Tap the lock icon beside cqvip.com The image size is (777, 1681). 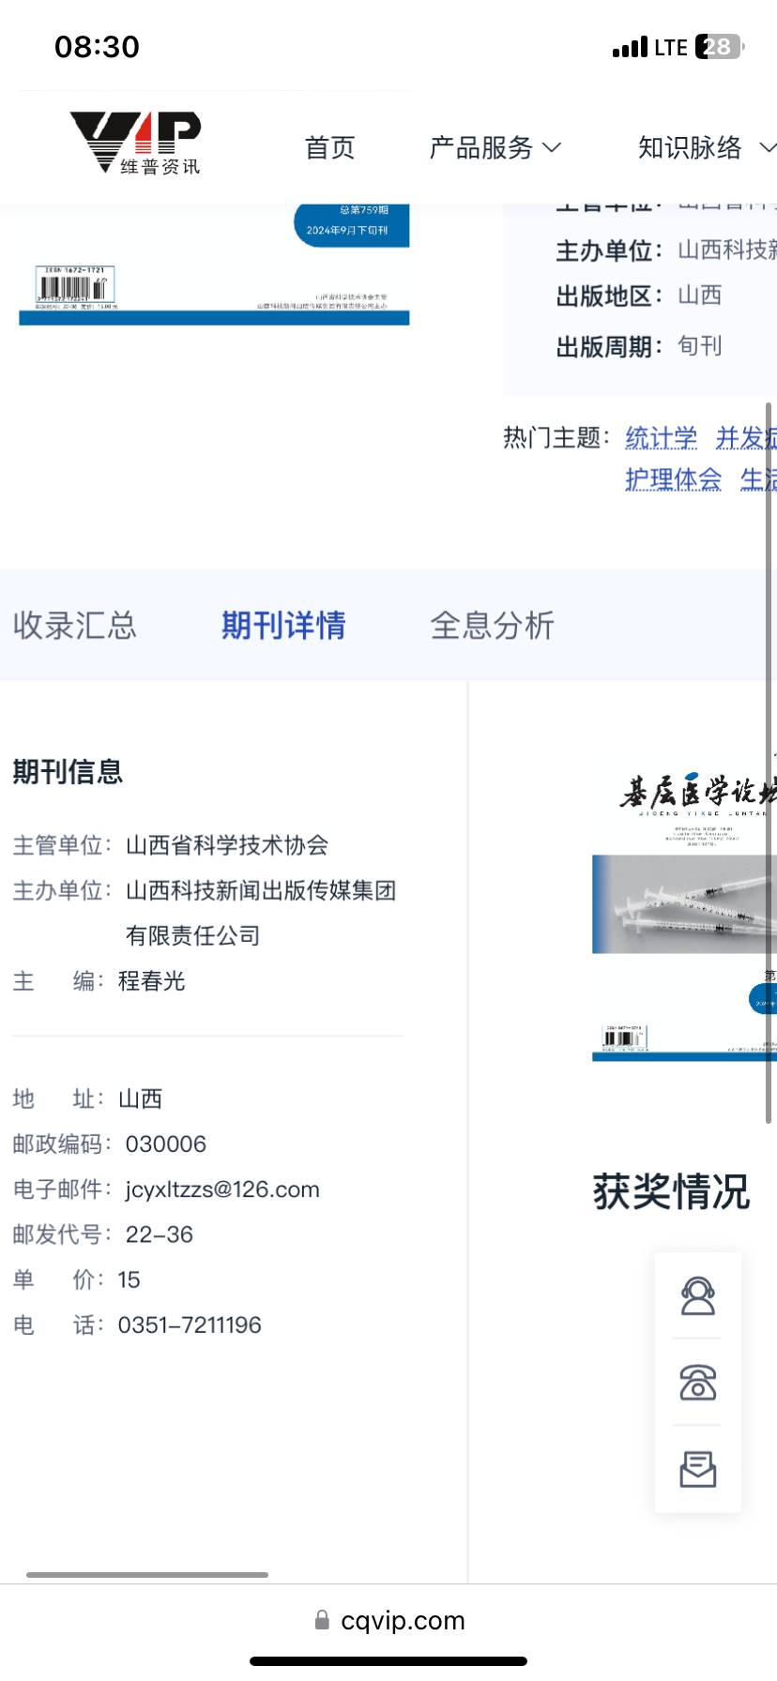322,1620
